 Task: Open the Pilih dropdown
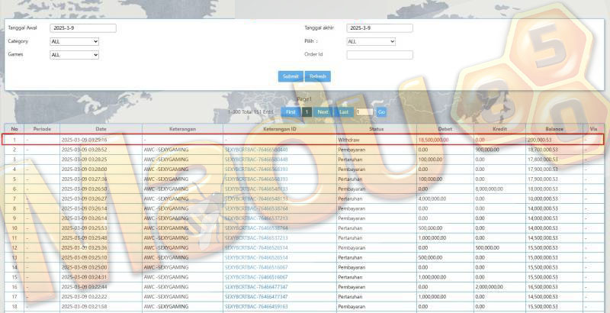tap(371, 42)
